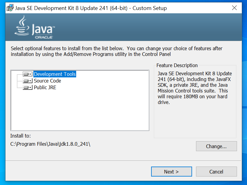Proceed with the Next > button
Viewport: 247px width, 185px height.
coord(171,171)
